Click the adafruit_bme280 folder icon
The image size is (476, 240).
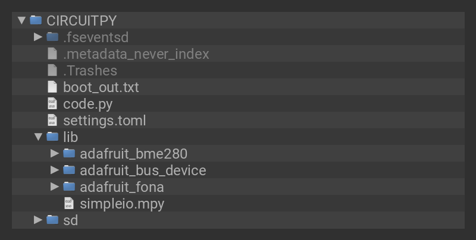tap(69, 154)
